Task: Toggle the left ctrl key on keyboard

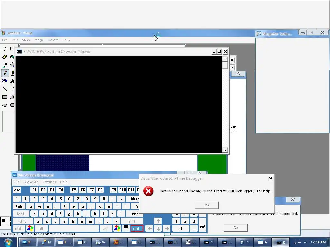Action: coord(18,229)
